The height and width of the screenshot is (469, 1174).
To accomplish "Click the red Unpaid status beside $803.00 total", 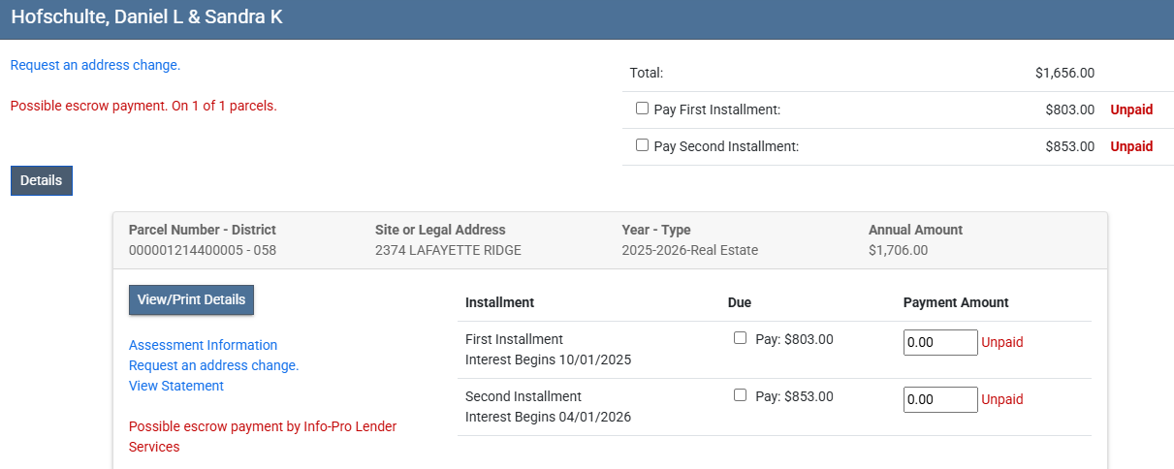I will (1131, 109).
